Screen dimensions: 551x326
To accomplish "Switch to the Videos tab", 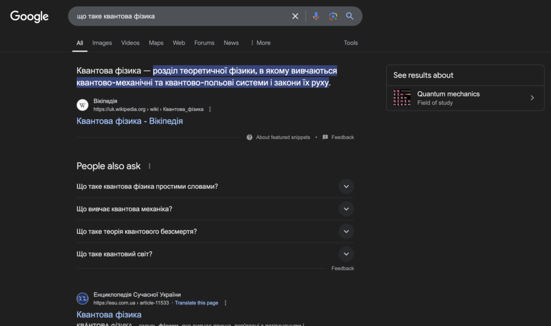I will [130, 43].
